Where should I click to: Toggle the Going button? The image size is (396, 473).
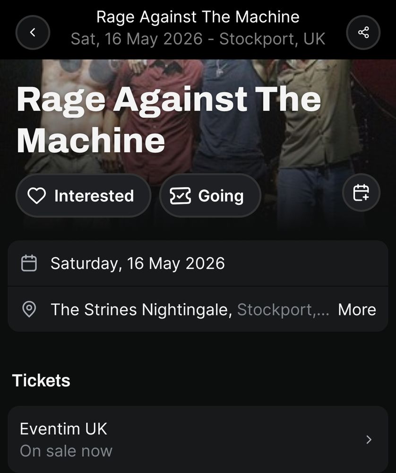210,195
